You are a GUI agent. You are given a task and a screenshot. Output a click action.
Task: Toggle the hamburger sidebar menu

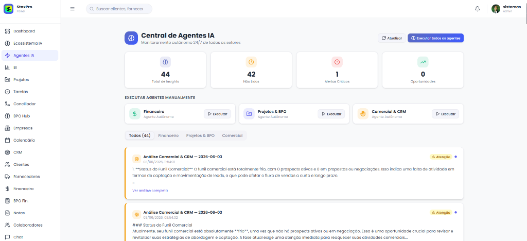(x=72, y=9)
